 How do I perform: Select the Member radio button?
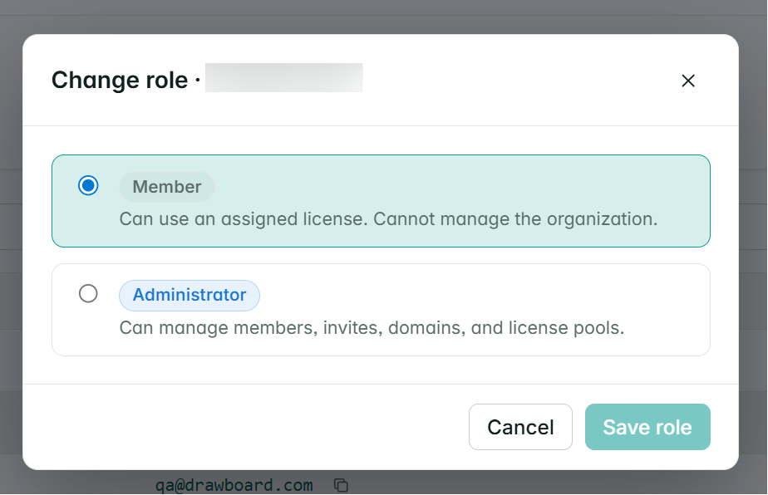(88, 185)
